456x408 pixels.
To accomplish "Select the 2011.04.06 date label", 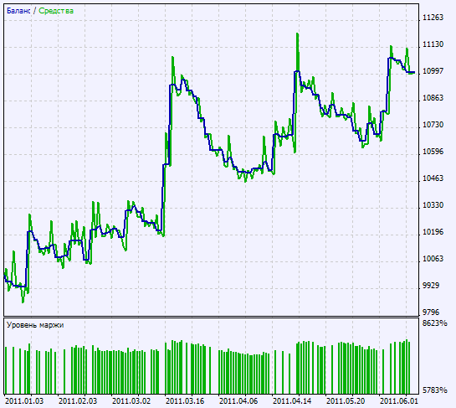I will click(x=238, y=401).
